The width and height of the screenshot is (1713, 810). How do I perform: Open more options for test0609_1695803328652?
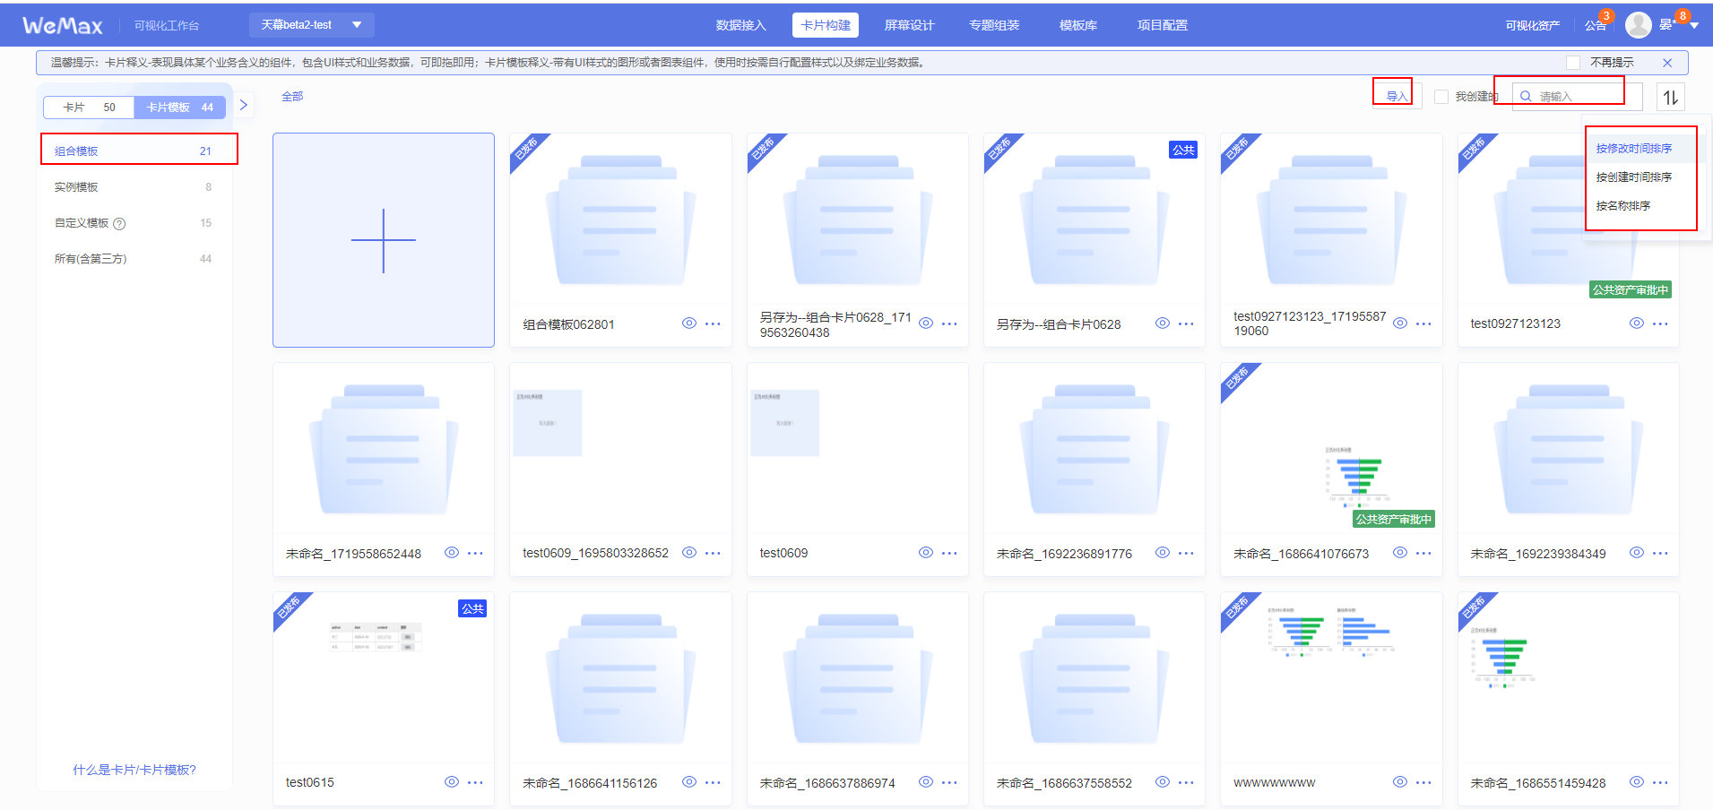click(713, 554)
